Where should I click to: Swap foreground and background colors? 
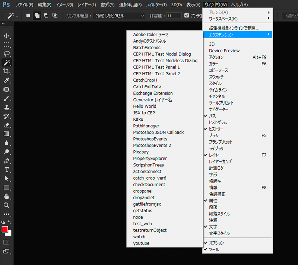click(x=9, y=222)
